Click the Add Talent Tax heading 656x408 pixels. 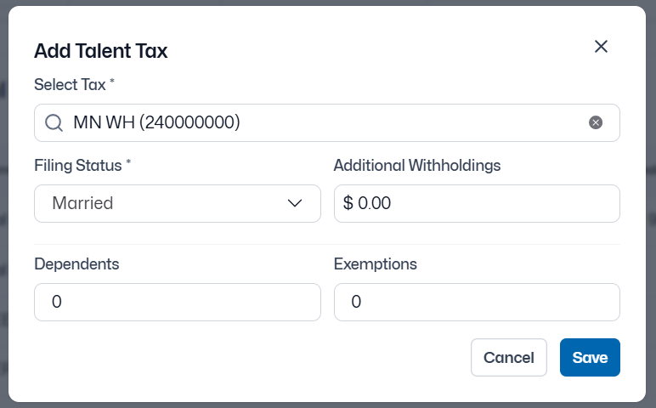[100, 51]
